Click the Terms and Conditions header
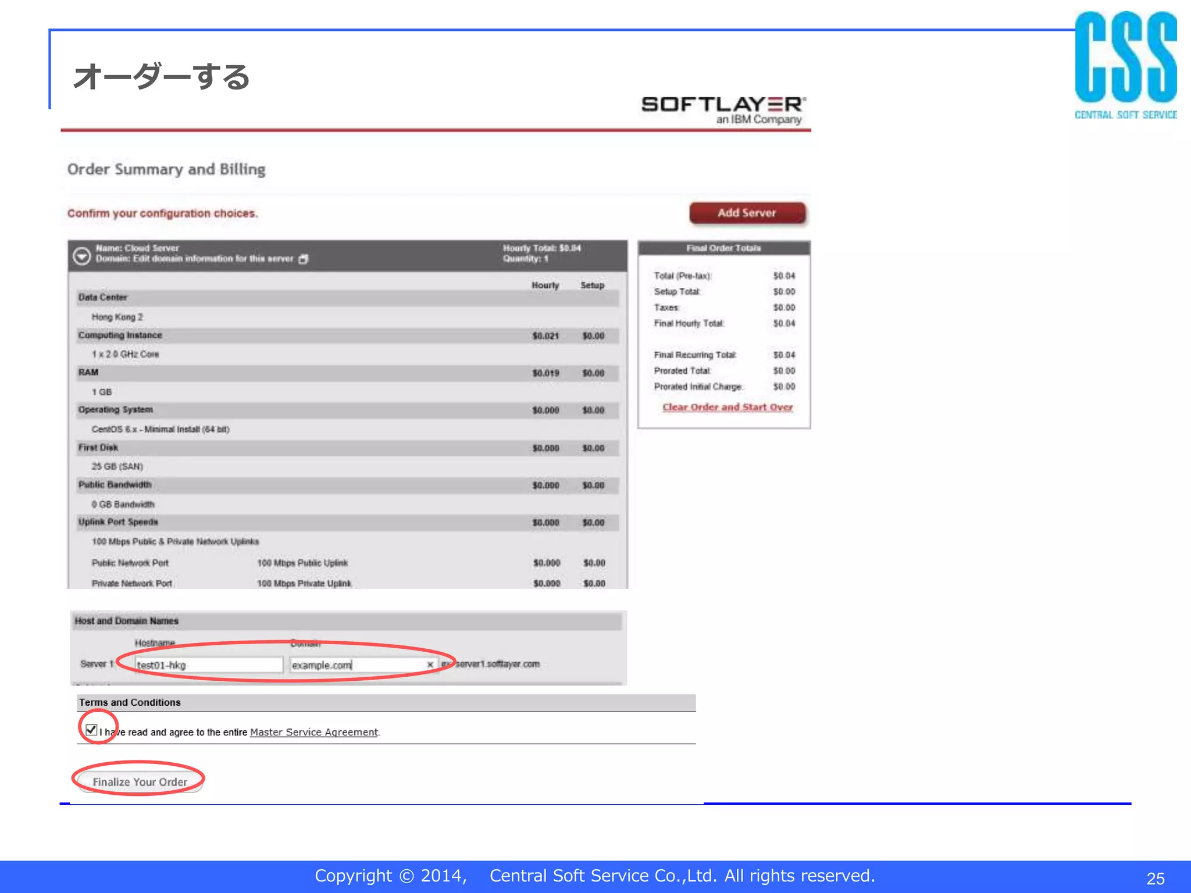 (x=386, y=702)
